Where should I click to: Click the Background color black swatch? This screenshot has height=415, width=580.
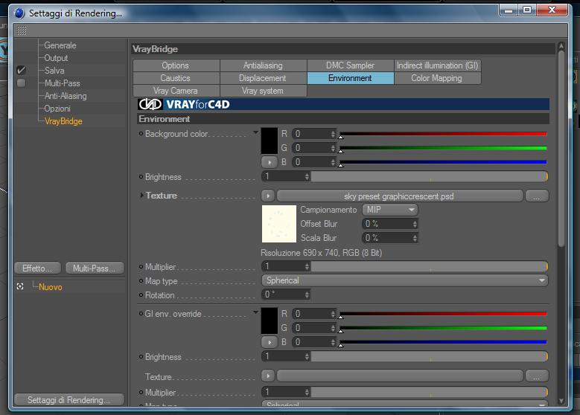(x=270, y=141)
